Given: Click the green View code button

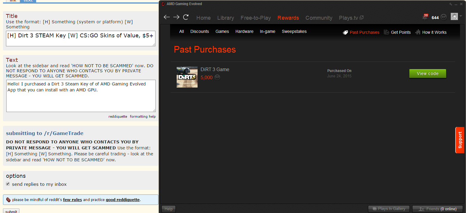Looking at the screenshot, I should [x=427, y=73].
